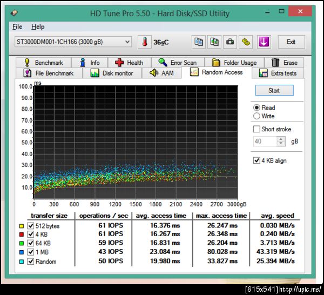
Task: Click the copy screenshot to clipboard icon
Action: tap(214, 42)
